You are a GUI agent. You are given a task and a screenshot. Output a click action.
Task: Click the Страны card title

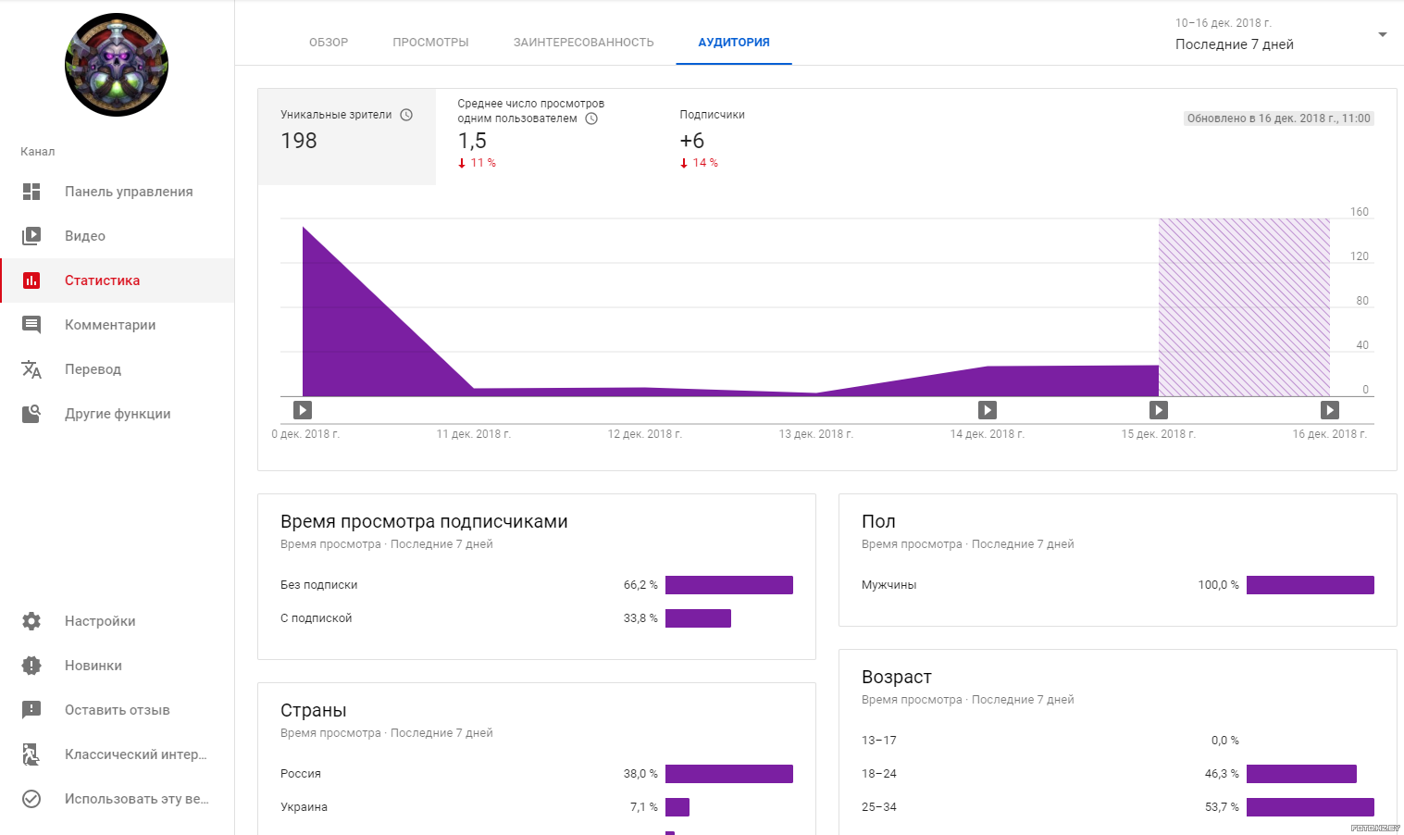pyautogui.click(x=313, y=711)
